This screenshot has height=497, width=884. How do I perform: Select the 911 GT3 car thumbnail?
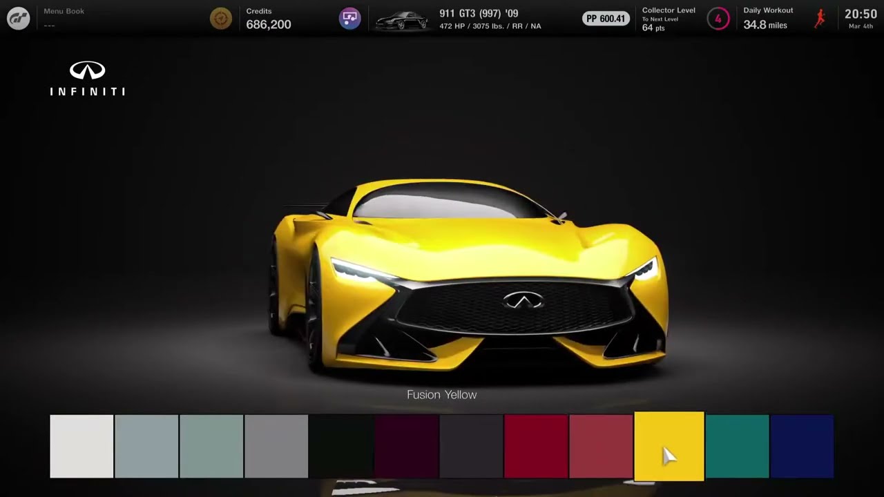point(402,21)
